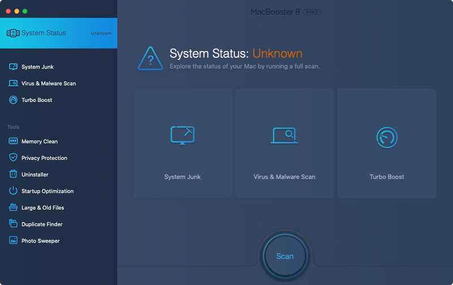Viewport: 453px width, 285px height.
Task: Click the System Status sidebar icon
Action: click(x=13, y=33)
